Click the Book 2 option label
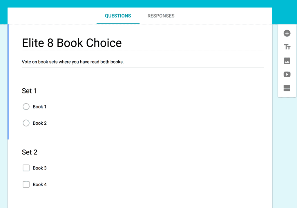The image size is (297, 208). point(39,123)
